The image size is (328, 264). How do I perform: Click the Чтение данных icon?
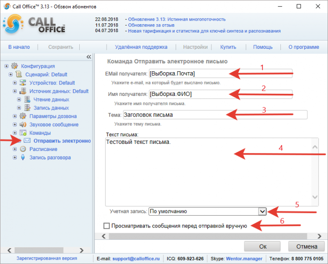point(27,99)
